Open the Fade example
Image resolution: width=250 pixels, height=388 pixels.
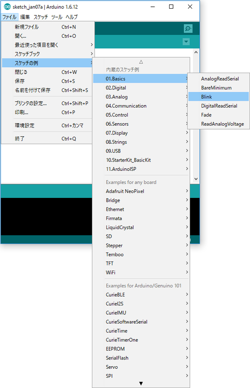tap(219, 115)
